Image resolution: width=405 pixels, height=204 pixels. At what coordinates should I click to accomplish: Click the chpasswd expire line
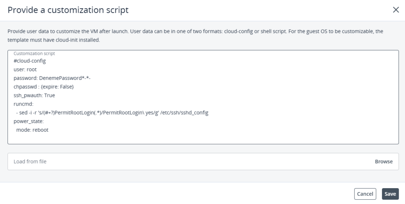pyautogui.click(x=44, y=87)
